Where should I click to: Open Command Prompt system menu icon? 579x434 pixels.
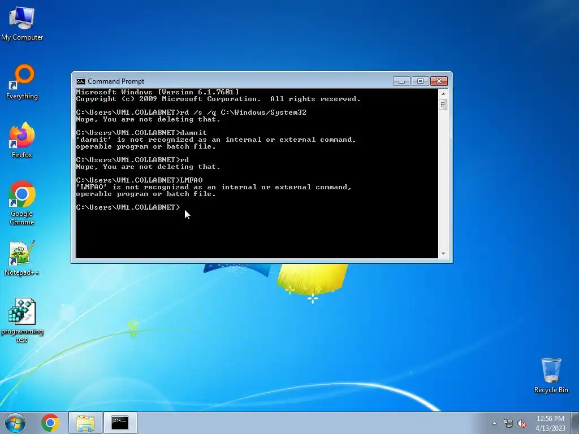80,81
